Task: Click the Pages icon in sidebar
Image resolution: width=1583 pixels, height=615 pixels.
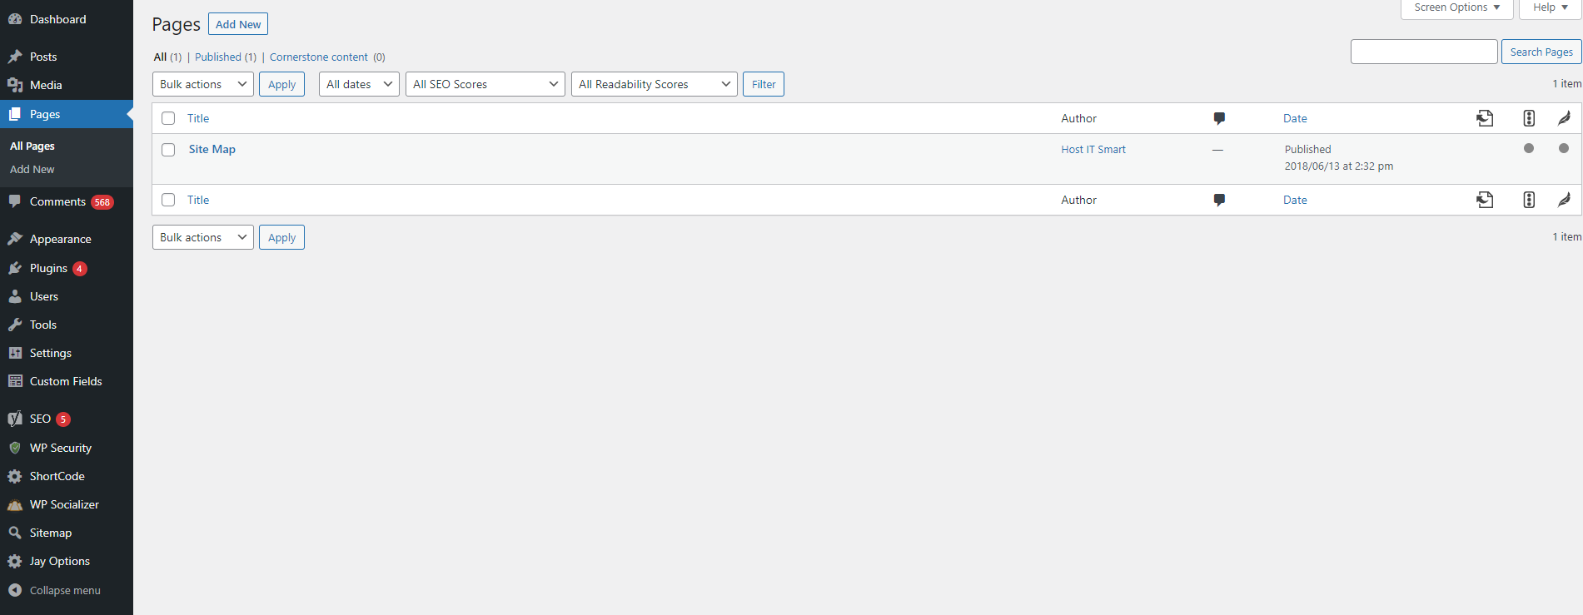Action: click(15, 114)
